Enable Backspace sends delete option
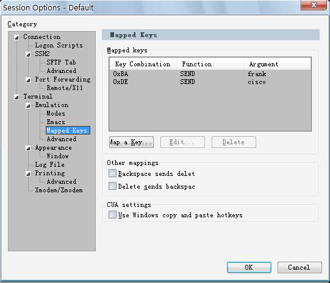The image size is (330, 283). pyautogui.click(x=112, y=173)
